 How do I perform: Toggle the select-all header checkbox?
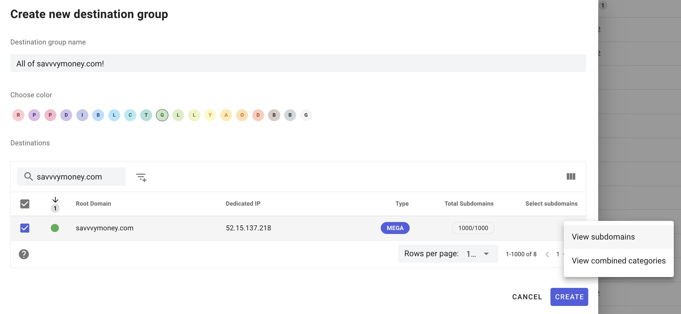25,204
